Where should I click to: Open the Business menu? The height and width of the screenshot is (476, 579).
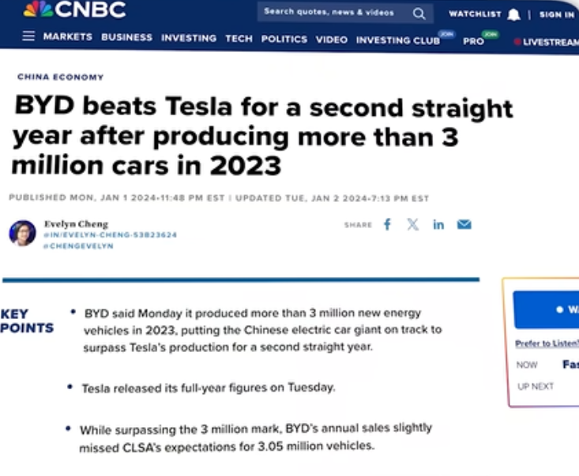point(126,38)
